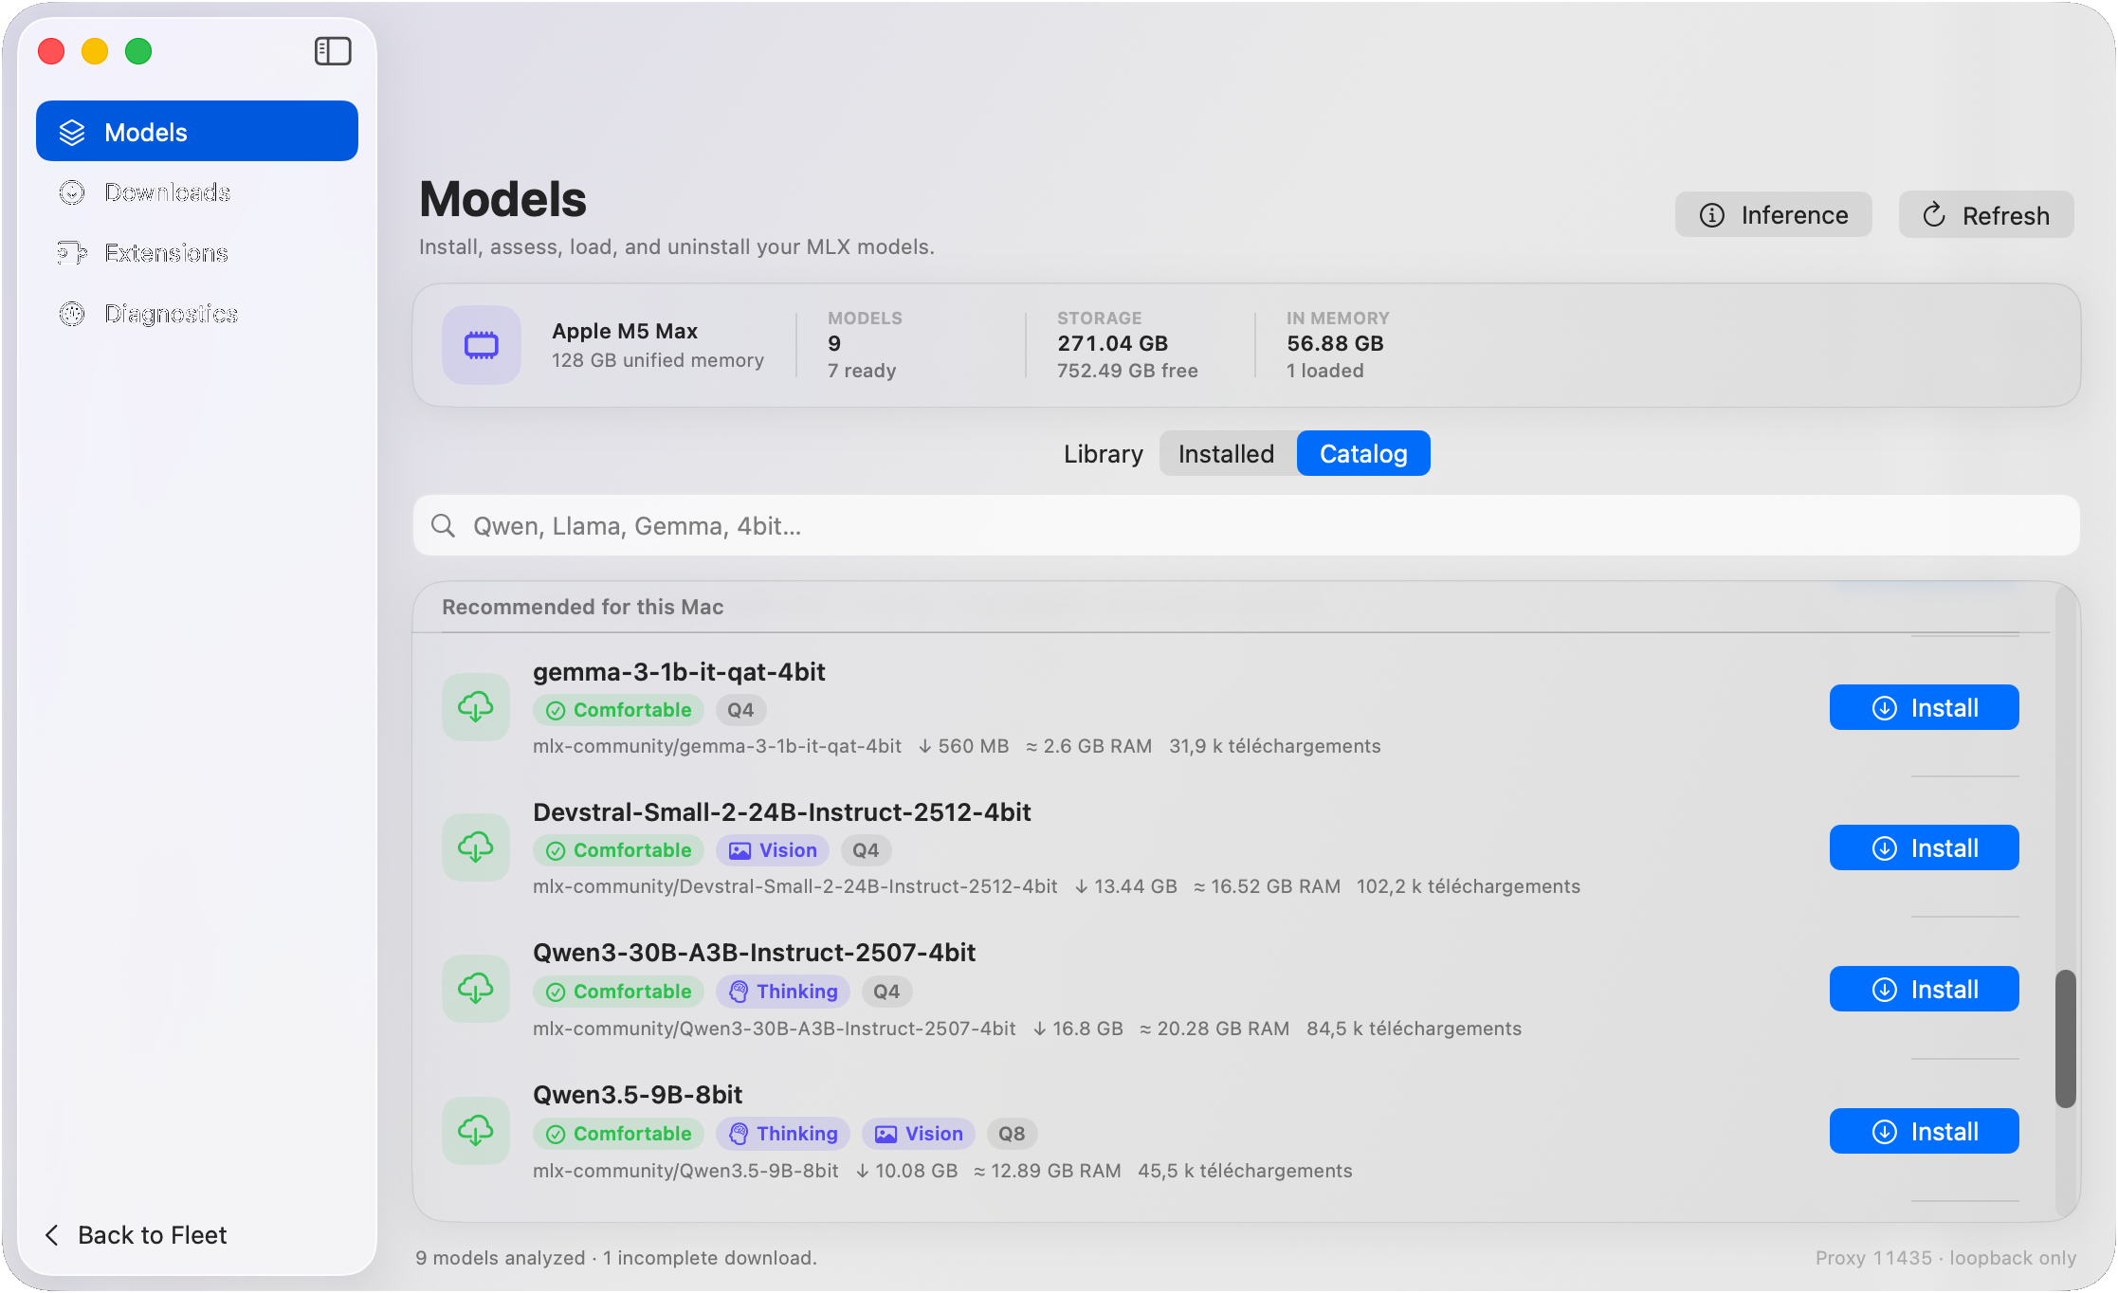Select the Qwen3.5-9B-8bit title
Viewport: 2118px width, 1293px height.
coord(638,1095)
